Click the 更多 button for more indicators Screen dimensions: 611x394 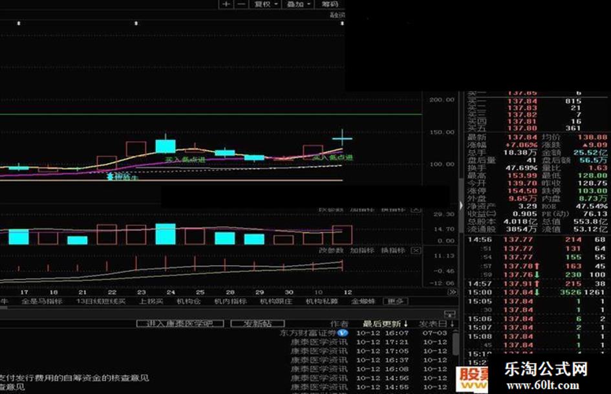click(396, 301)
